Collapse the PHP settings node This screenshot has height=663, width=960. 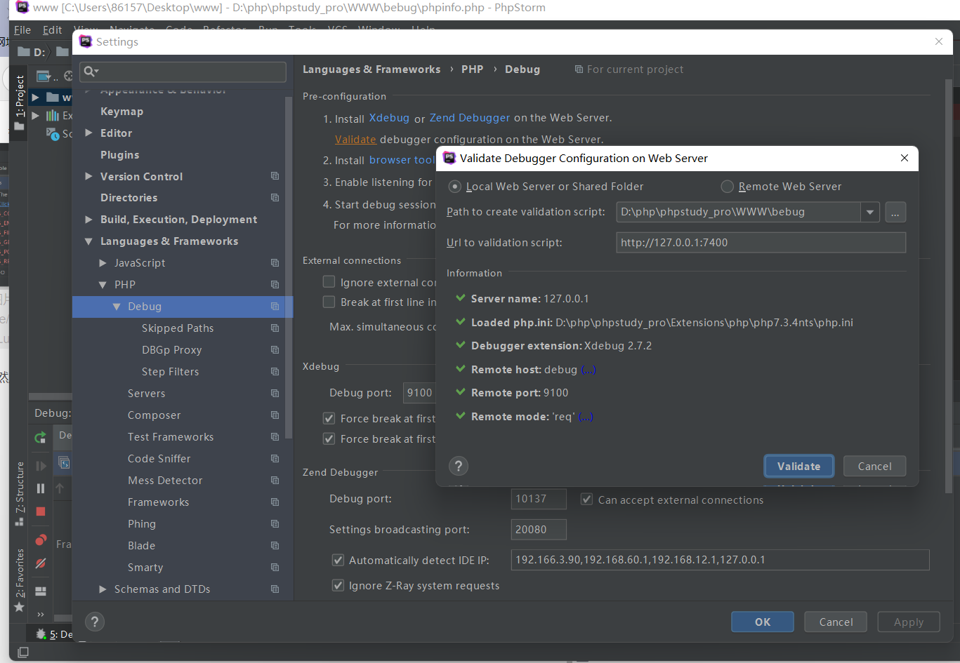pos(103,285)
